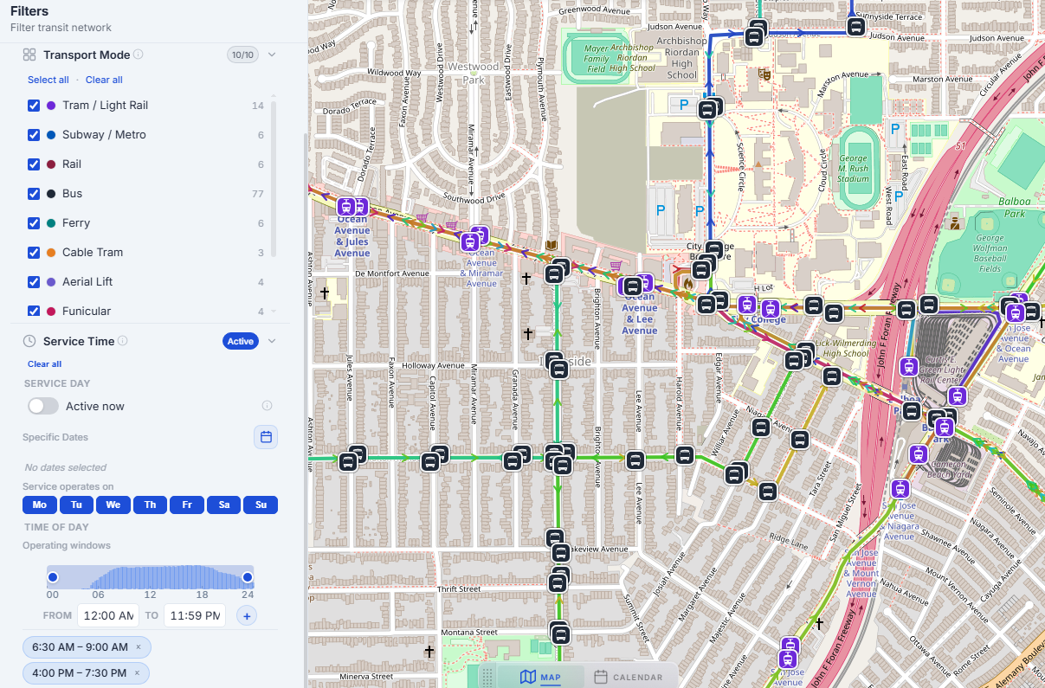Select the tram stop at Cameron Beach Yard
The width and height of the screenshot is (1045, 688).
coord(919,454)
